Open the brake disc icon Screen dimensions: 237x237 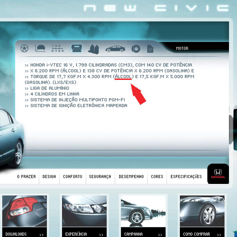pos(136,49)
